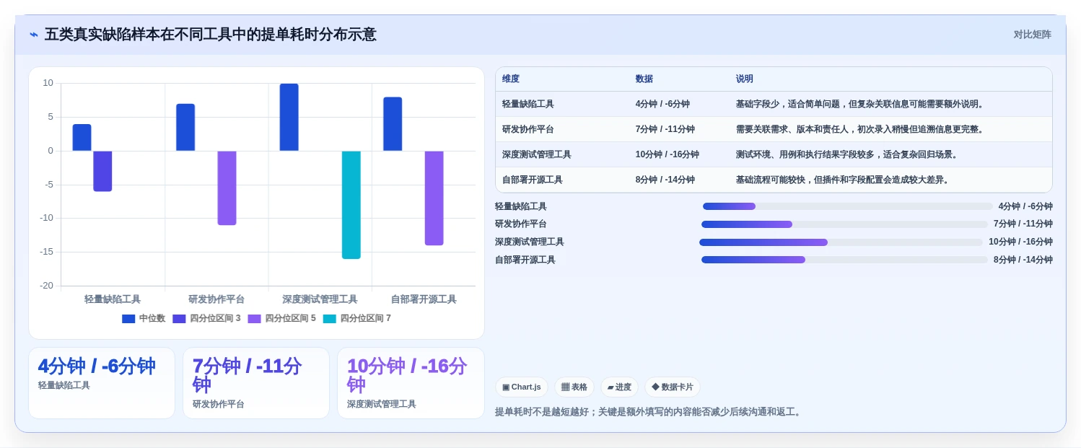Click the 深度测试管理工具 progress bar
The height and width of the screenshot is (448, 1081).
(841, 242)
